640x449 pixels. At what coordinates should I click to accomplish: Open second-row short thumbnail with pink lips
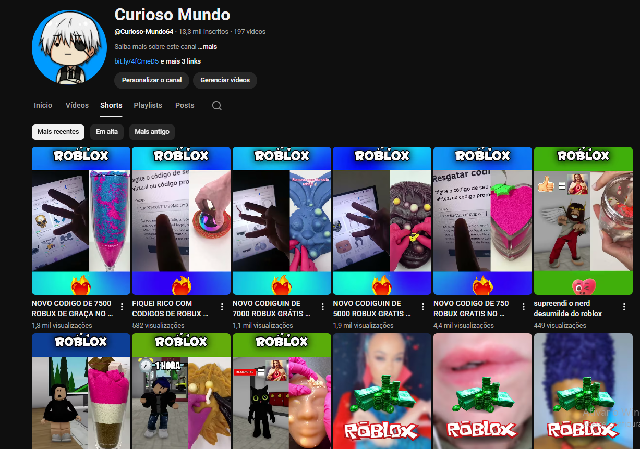click(x=482, y=391)
